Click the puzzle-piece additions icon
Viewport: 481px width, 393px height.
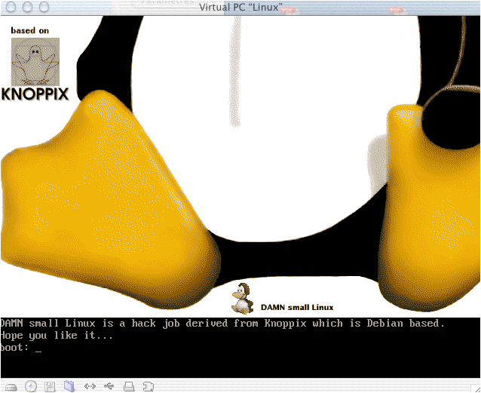(149, 386)
